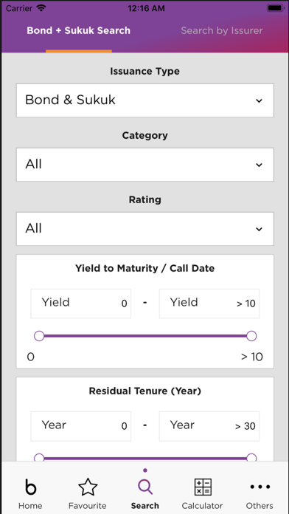289x514 pixels.
Task: Click the maximum Yield field showing > 10
Action: click(x=209, y=304)
